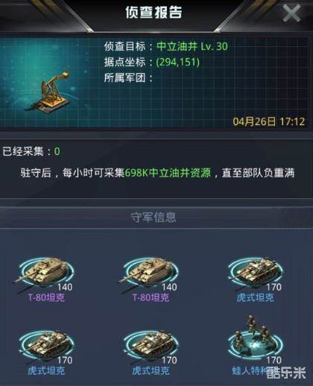Select the second T-80坦克 unit icon

click(x=149, y=274)
